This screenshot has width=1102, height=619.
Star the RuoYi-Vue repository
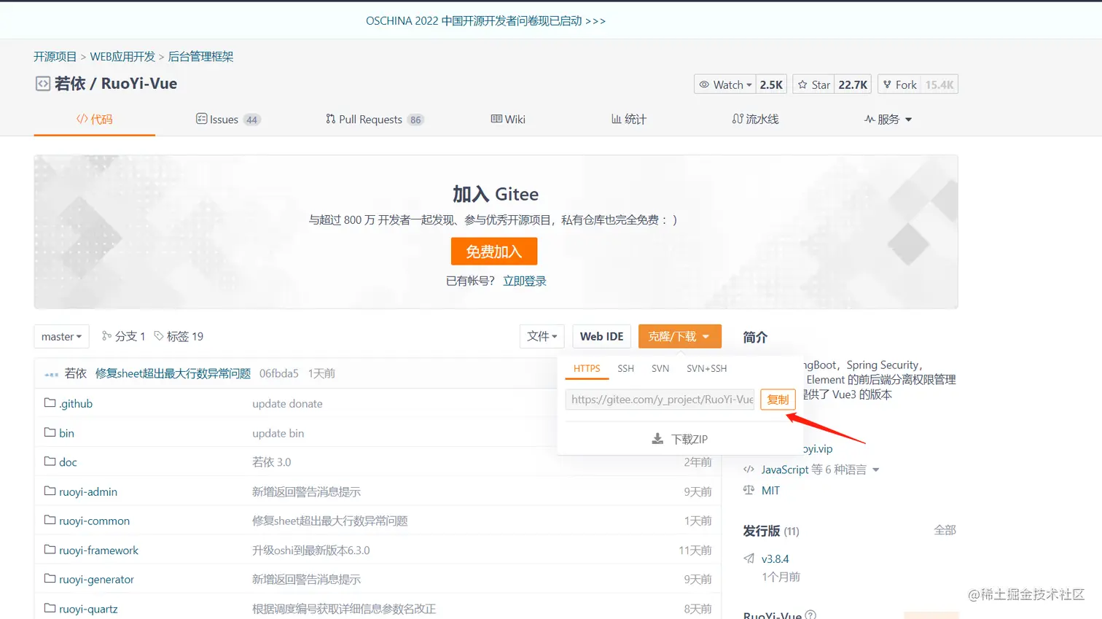coord(813,85)
